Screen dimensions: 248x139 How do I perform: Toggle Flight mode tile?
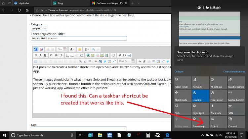183,96
